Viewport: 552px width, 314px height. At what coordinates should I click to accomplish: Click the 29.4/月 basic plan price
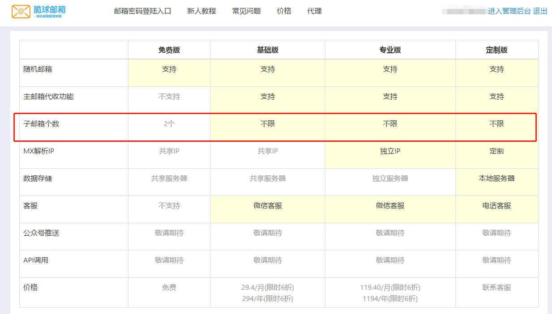268,288
